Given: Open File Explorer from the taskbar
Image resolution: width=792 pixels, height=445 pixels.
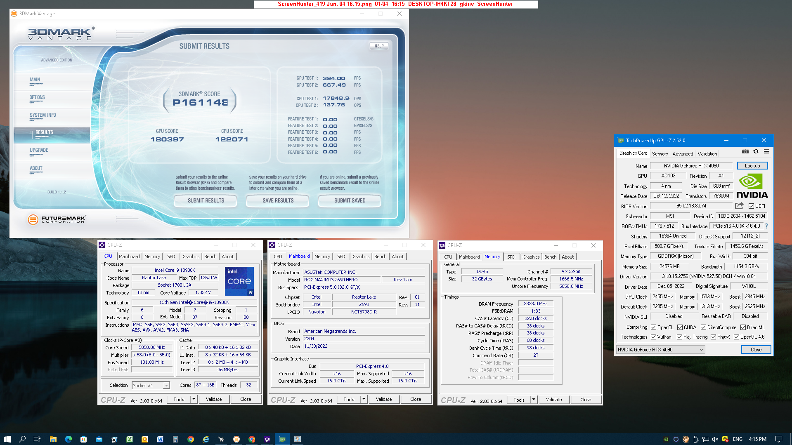Looking at the screenshot, I should point(53,439).
